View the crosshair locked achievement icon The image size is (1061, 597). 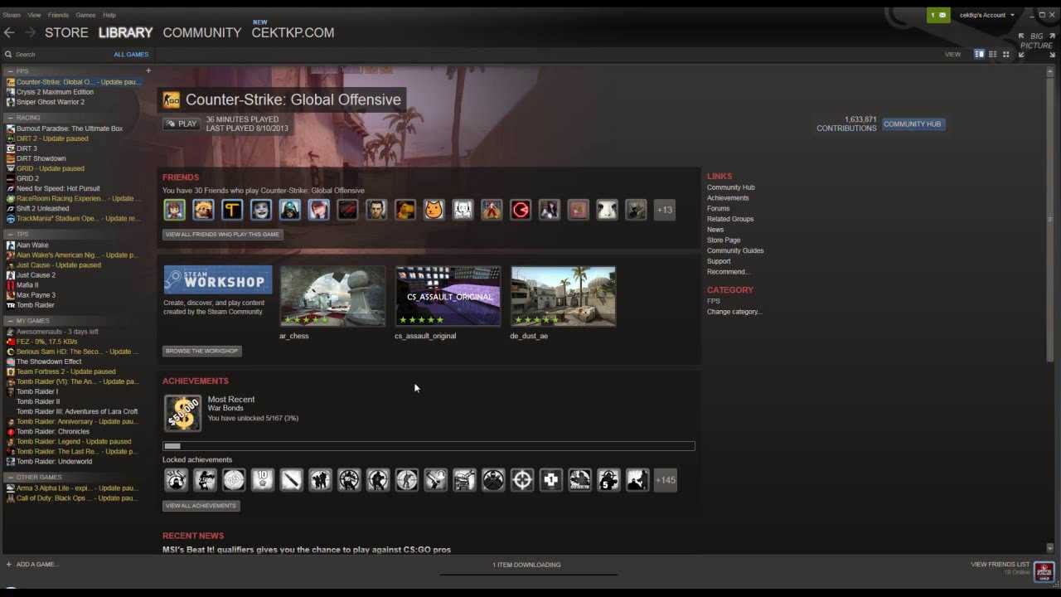[522, 479]
